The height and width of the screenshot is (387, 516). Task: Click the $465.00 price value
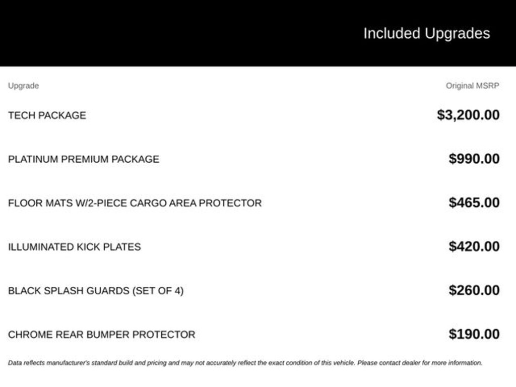[474, 203]
